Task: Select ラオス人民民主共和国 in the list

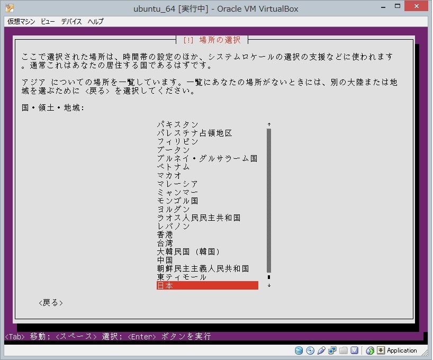Action: [x=199, y=218]
